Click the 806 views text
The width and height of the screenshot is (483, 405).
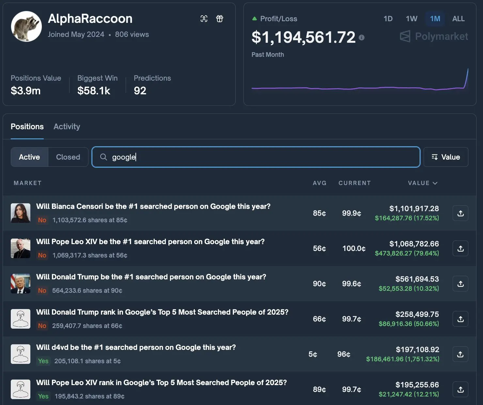tap(132, 34)
